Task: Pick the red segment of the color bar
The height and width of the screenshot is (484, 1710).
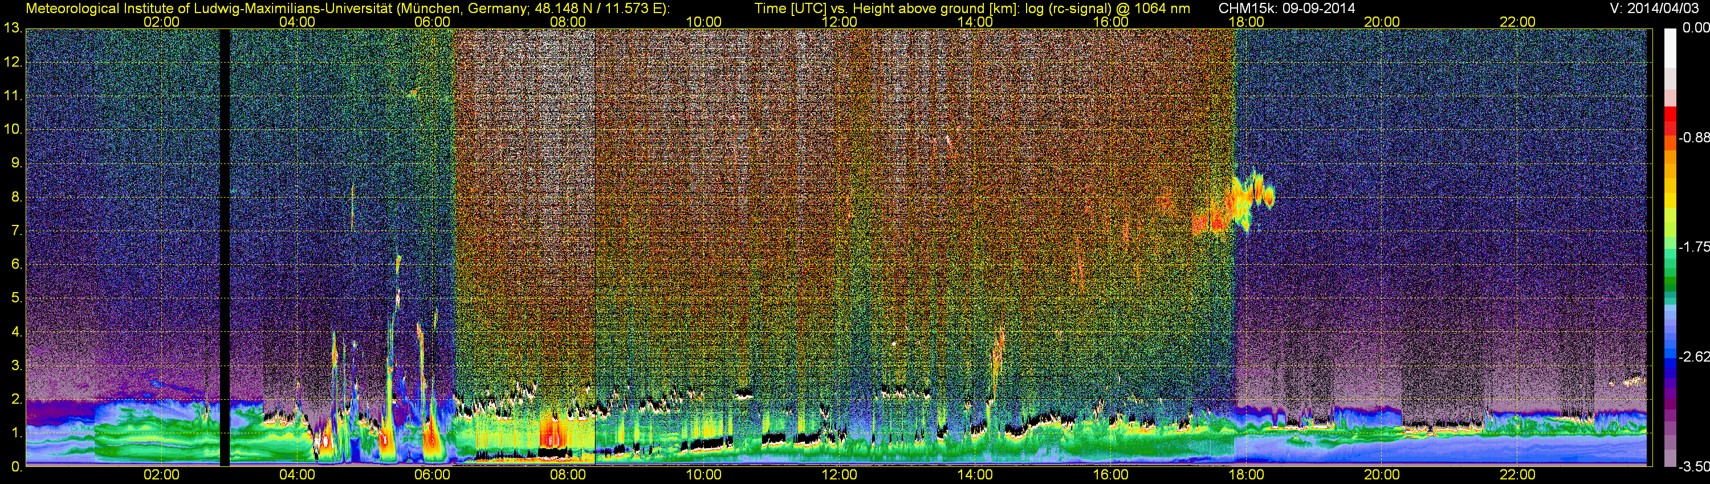Action: [x=1670, y=120]
